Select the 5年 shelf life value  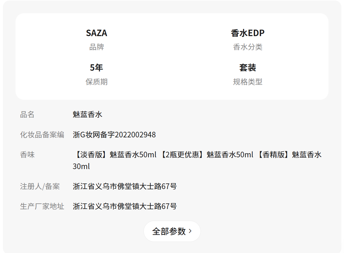(97, 68)
